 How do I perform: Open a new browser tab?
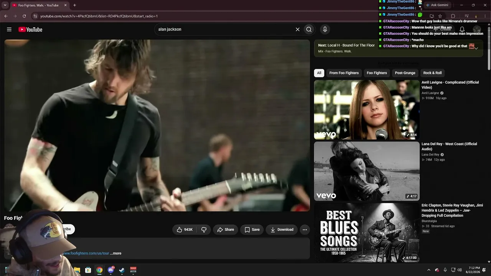(74, 5)
